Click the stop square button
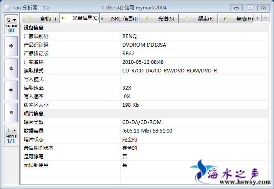 (11, 112)
